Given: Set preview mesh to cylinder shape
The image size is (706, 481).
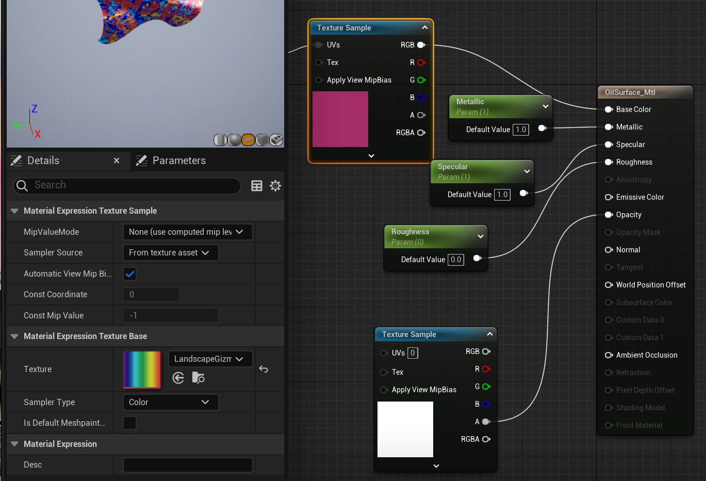Looking at the screenshot, I should (x=220, y=140).
